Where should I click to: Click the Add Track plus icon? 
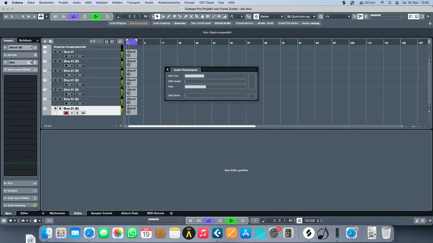[x=45, y=41]
